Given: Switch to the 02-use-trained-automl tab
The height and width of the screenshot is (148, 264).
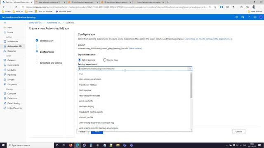Looking at the screenshot, I should click(x=116, y=2).
